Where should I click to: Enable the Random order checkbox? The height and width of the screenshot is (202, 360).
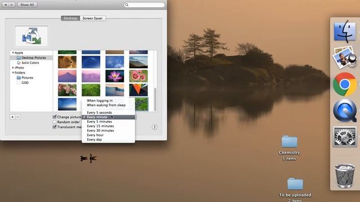coord(55,122)
